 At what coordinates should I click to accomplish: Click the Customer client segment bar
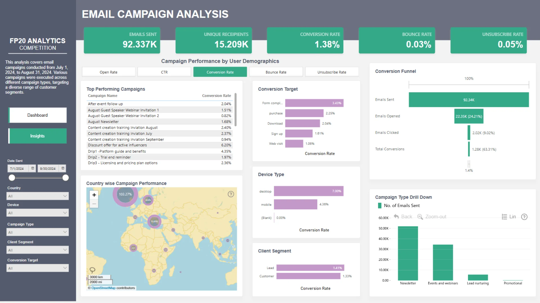coord(308,276)
